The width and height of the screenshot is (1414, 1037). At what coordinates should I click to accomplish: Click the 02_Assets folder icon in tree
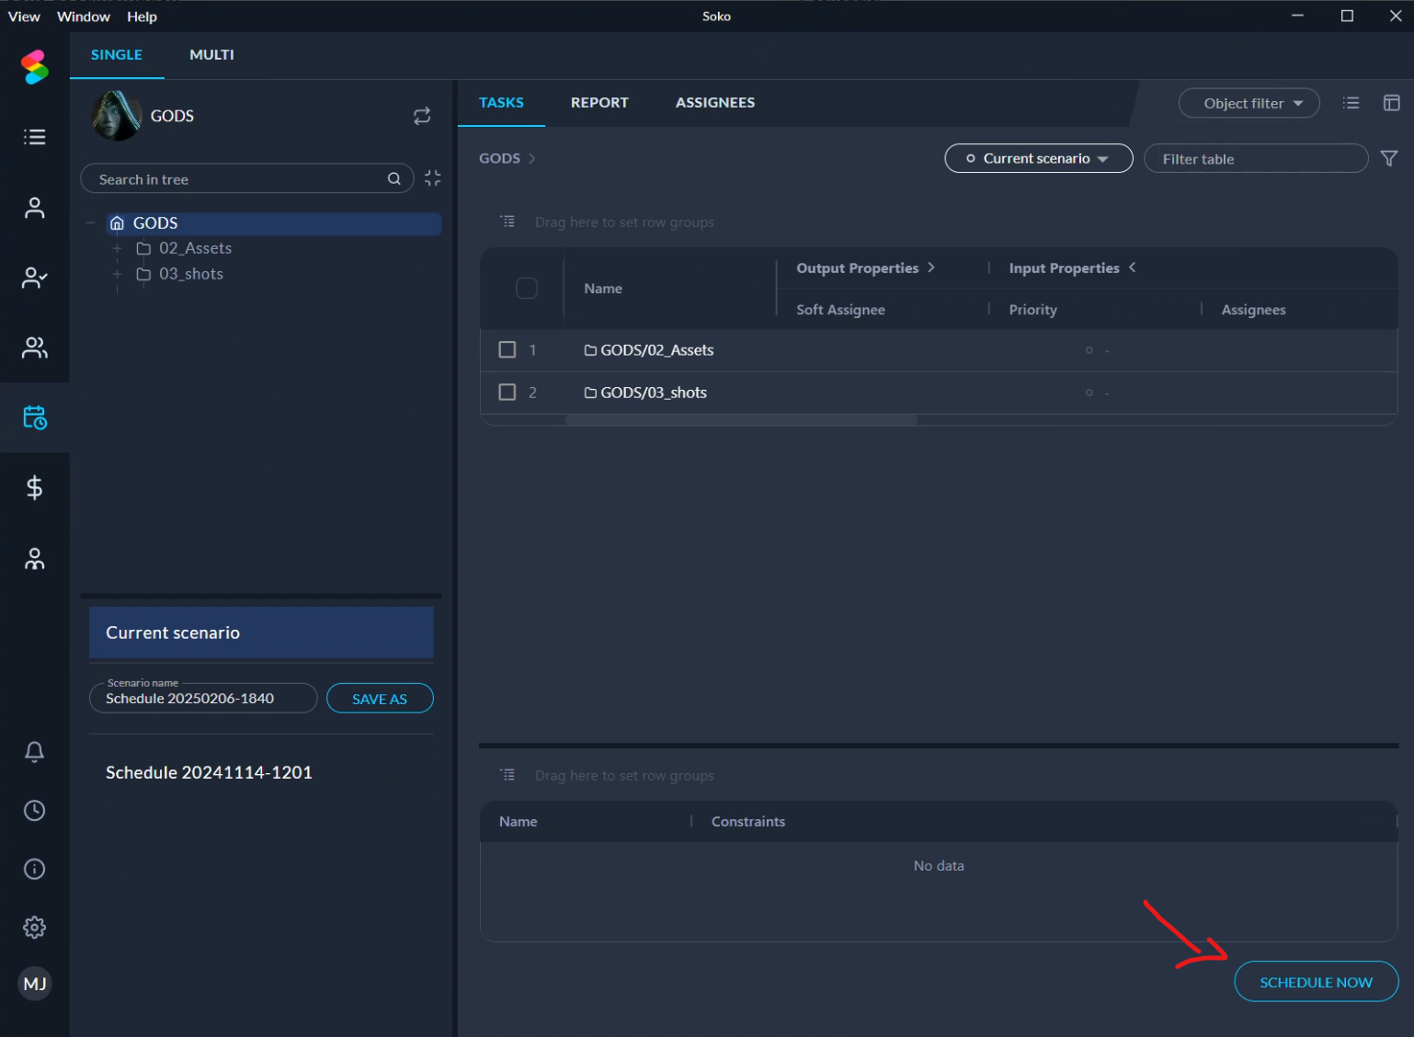click(143, 248)
